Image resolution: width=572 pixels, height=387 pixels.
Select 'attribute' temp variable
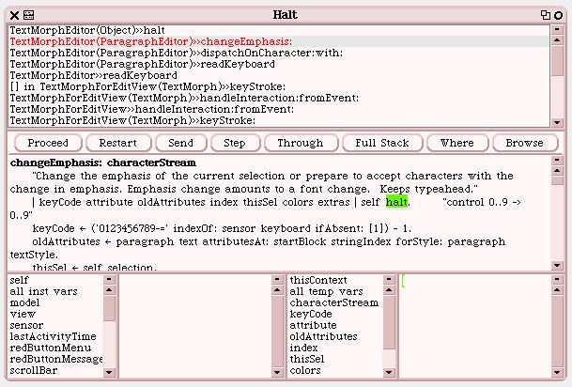coord(335,325)
